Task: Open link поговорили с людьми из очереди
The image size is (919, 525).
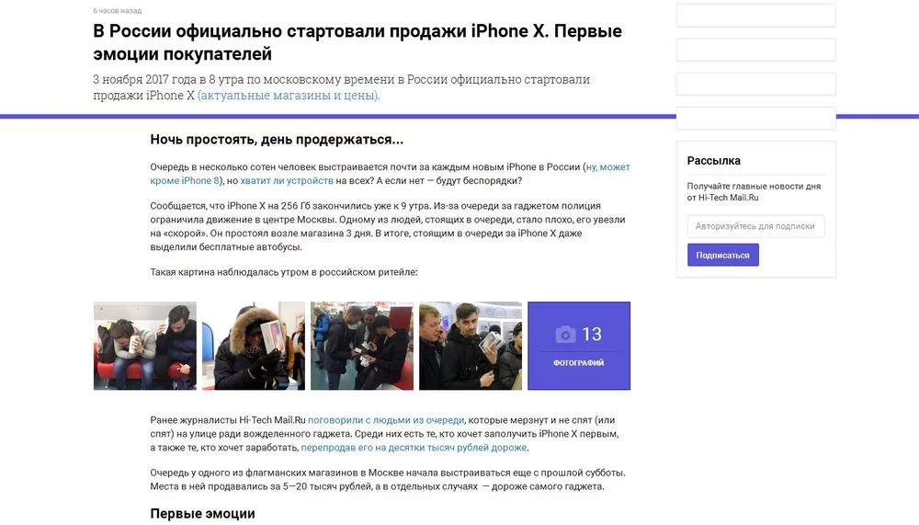Action: [386, 420]
